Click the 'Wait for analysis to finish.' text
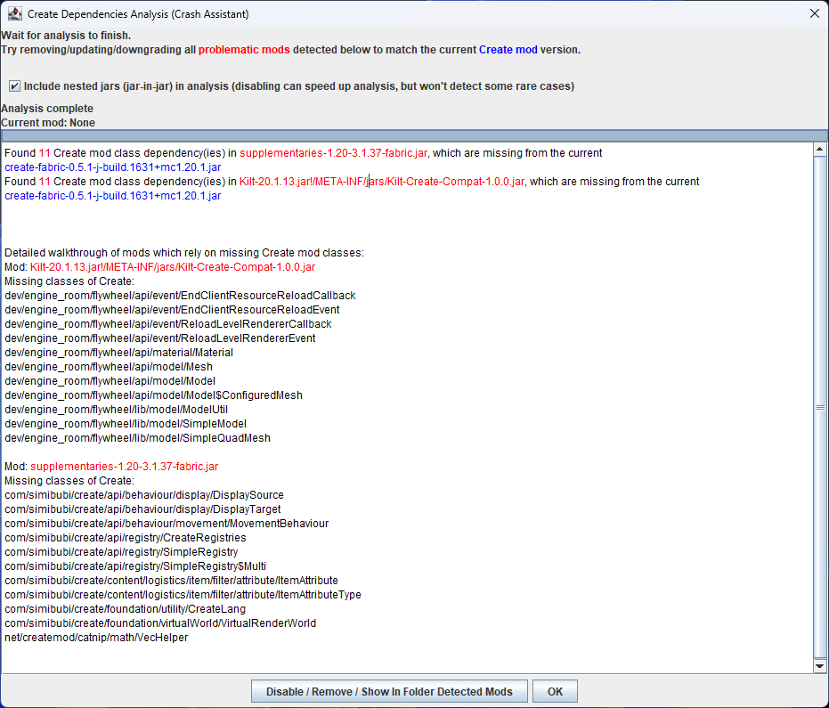The height and width of the screenshot is (708, 829). [66, 36]
